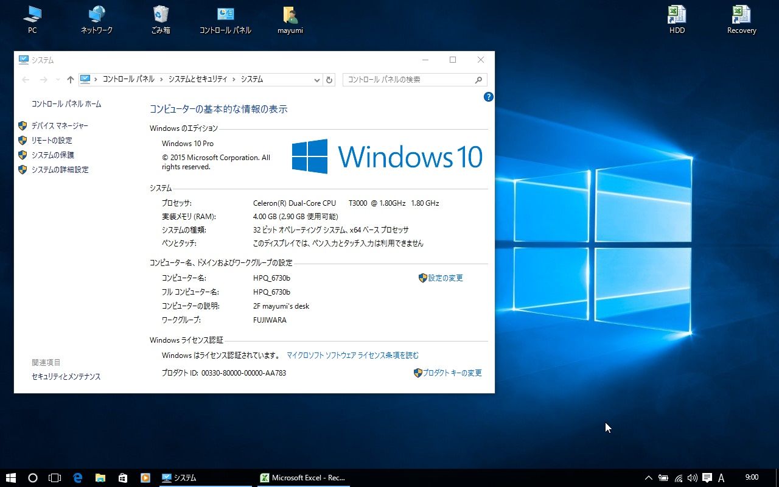Click the '4.00 GB (2.90 GB 使用可能)' RAM value
779x487 pixels.
click(295, 217)
